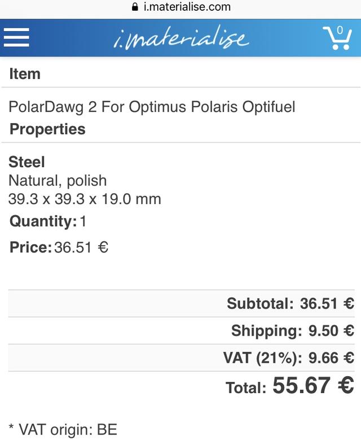This screenshot has height=444, width=361.
Task: Open the shopping cart
Action: (x=337, y=37)
